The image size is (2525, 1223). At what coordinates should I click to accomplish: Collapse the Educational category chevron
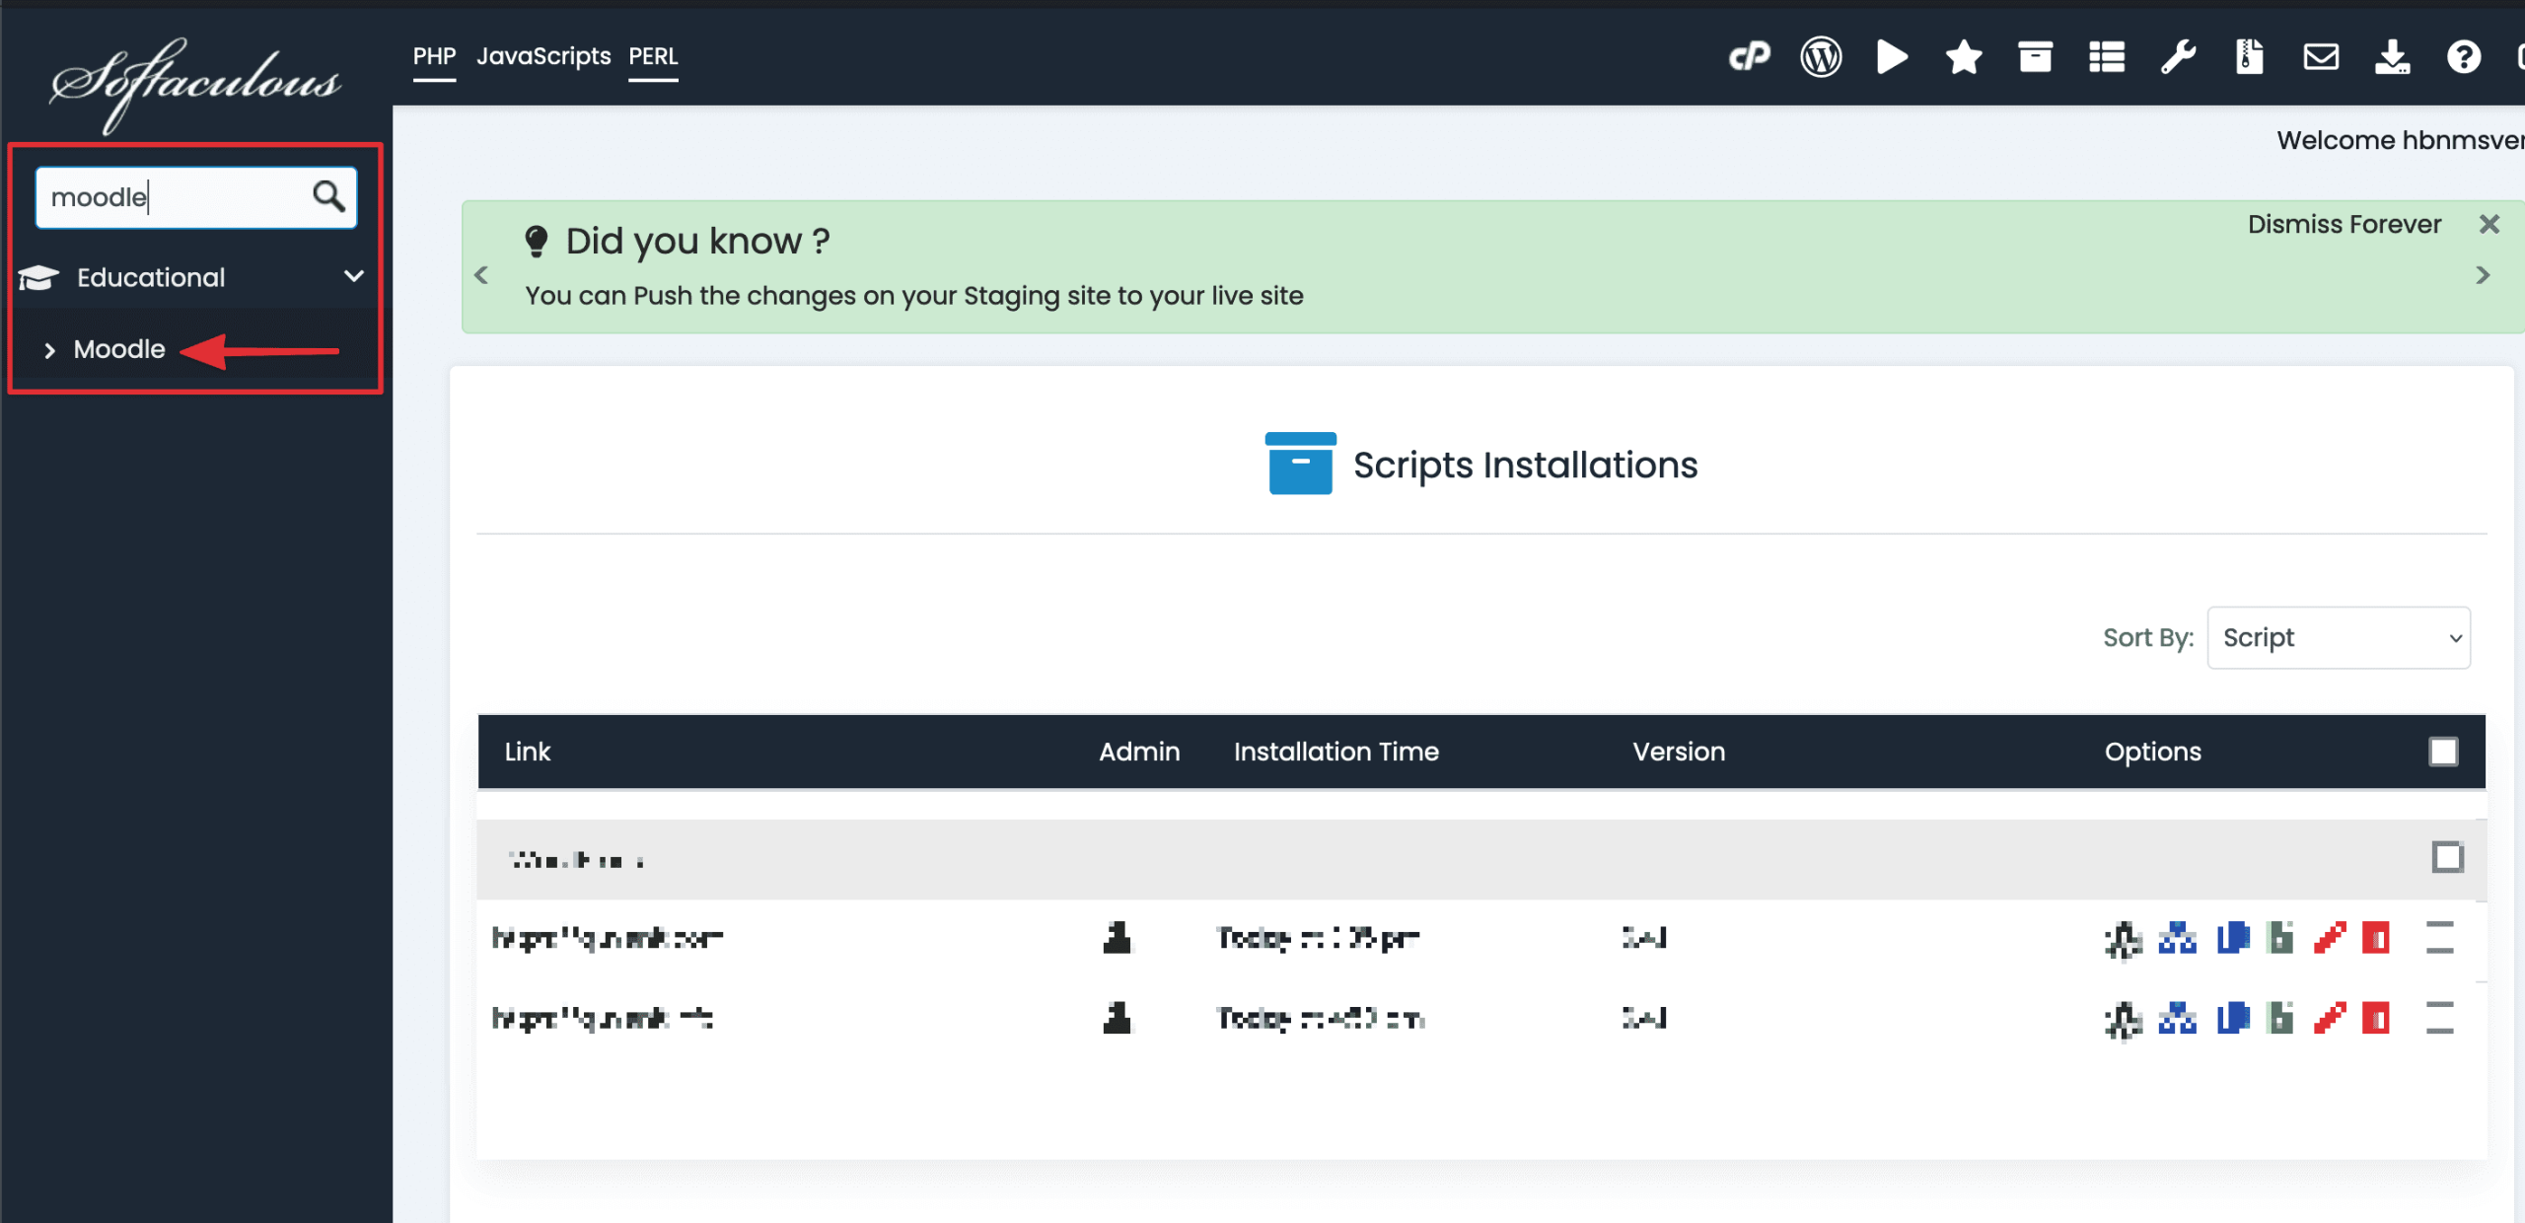coord(353,277)
